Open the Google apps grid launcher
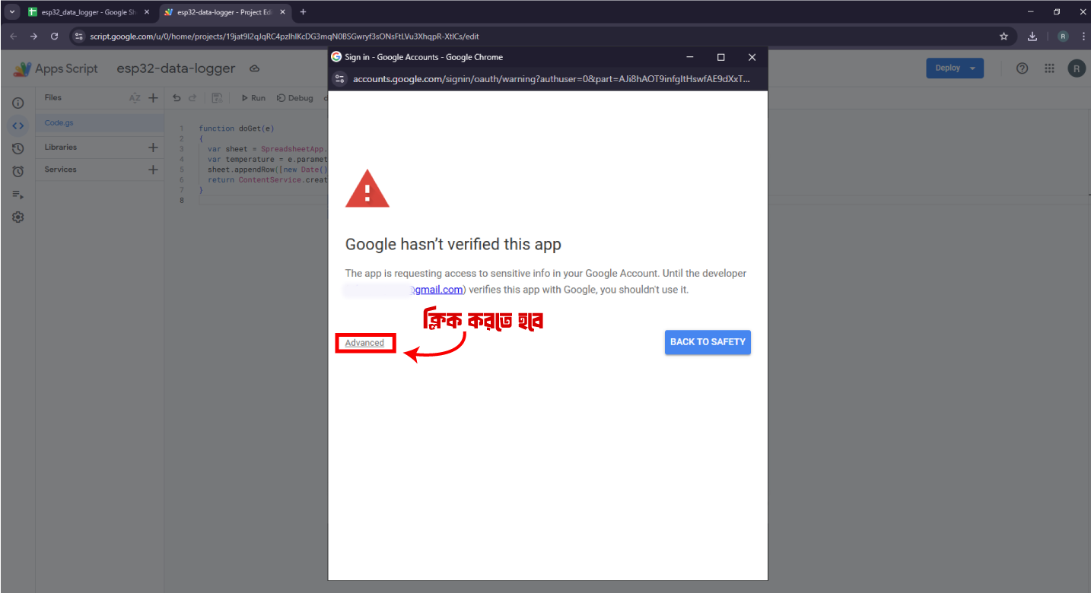The height and width of the screenshot is (593, 1091). click(1049, 68)
